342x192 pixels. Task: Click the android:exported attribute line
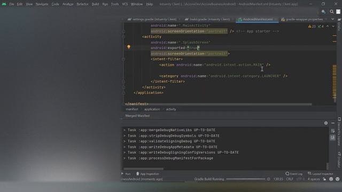tap(175, 48)
